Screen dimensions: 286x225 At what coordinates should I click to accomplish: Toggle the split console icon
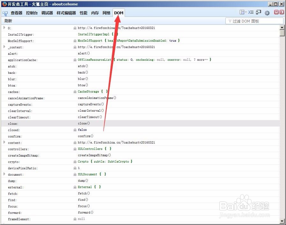pos(251,12)
